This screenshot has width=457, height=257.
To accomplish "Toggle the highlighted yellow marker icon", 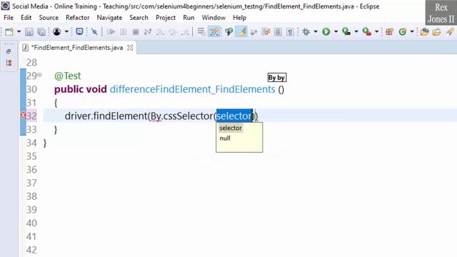I will click(242, 31).
